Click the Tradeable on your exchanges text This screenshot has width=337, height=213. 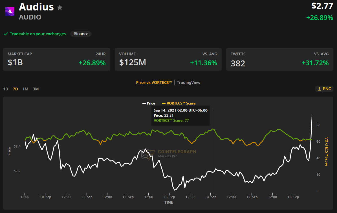[x=38, y=34]
